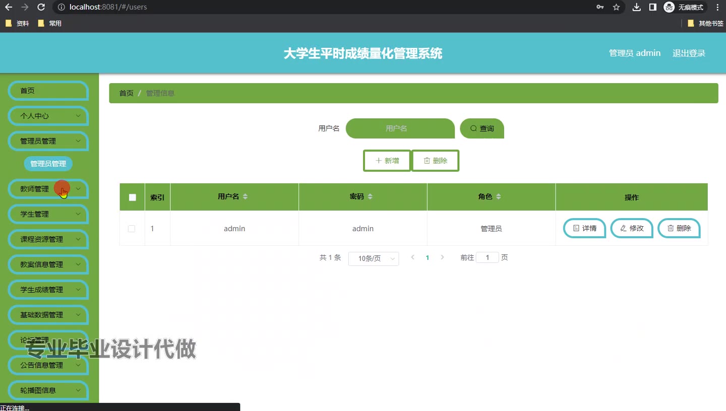726x411 pixels.
Task: Click the 用户名 search input field
Action: click(400, 128)
